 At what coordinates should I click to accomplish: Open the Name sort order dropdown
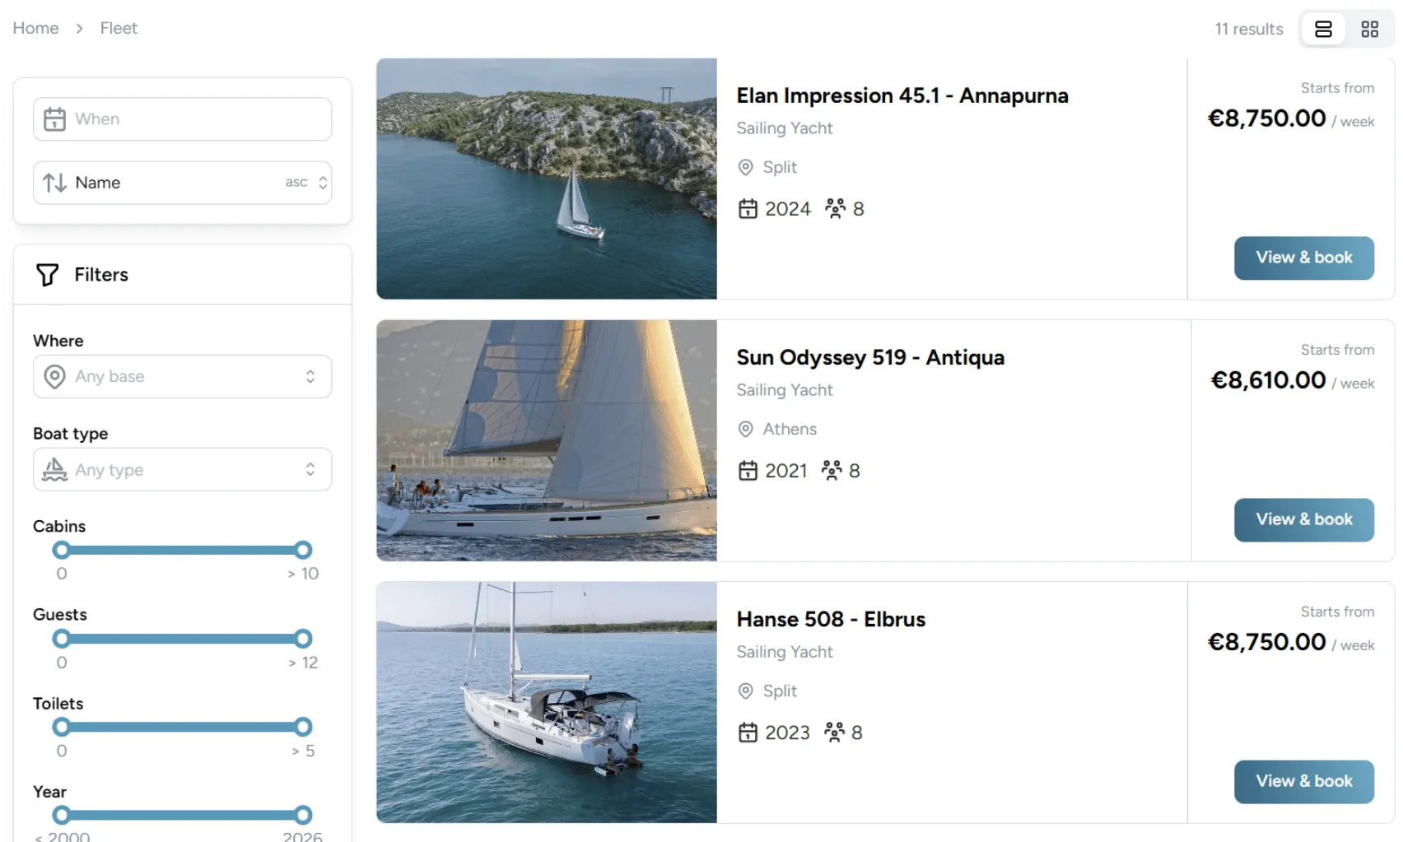point(183,183)
